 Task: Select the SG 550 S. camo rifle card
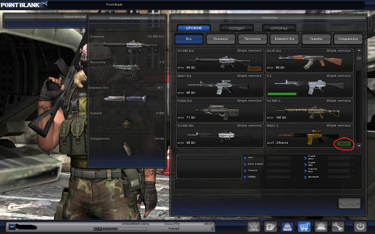pos(309,110)
